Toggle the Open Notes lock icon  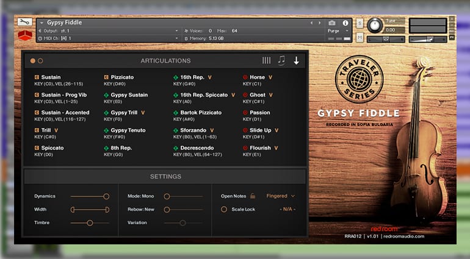pos(253,196)
